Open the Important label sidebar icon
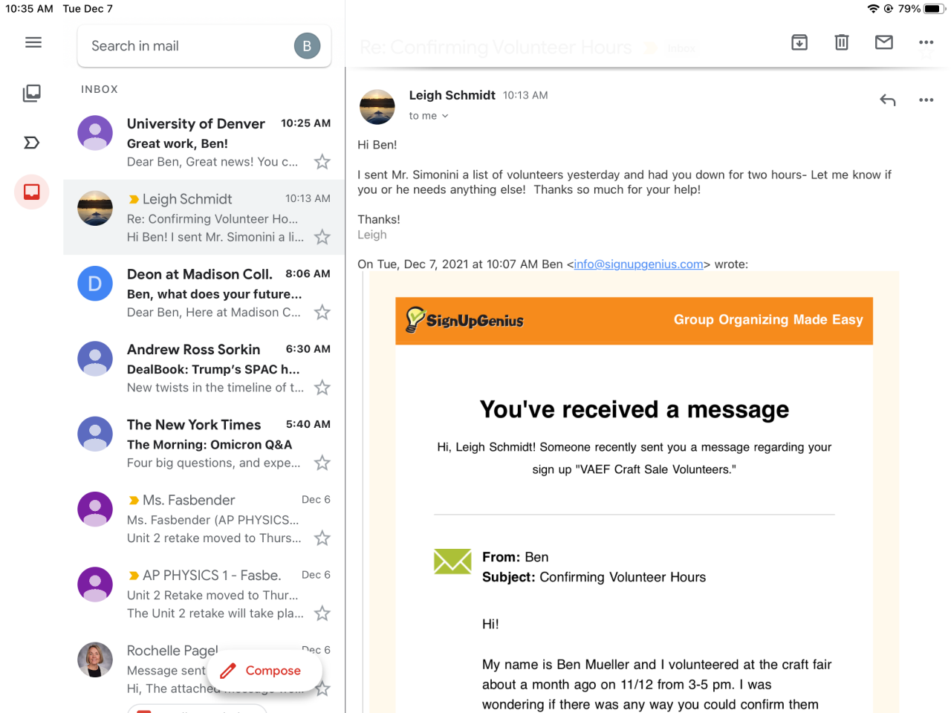This screenshot has width=951, height=713. click(32, 143)
